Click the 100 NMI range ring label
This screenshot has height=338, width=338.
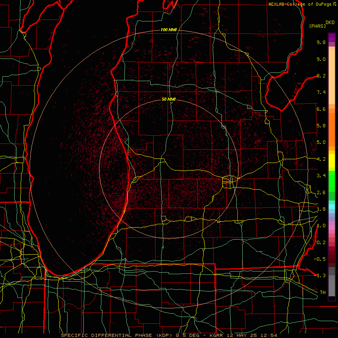(x=169, y=30)
